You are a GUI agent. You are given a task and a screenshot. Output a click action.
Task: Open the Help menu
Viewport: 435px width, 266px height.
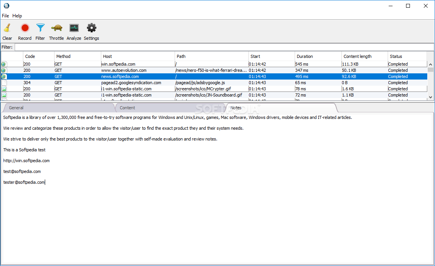tap(17, 16)
